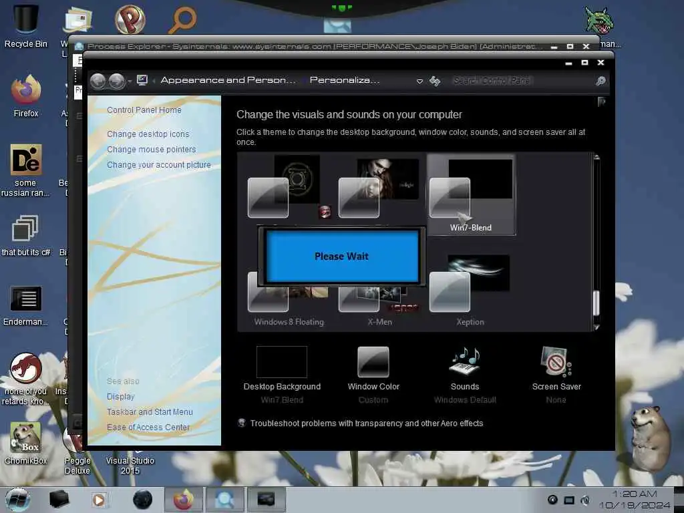Open recent pages dropdown next to navigation arrows
684x513 pixels.
pos(130,81)
